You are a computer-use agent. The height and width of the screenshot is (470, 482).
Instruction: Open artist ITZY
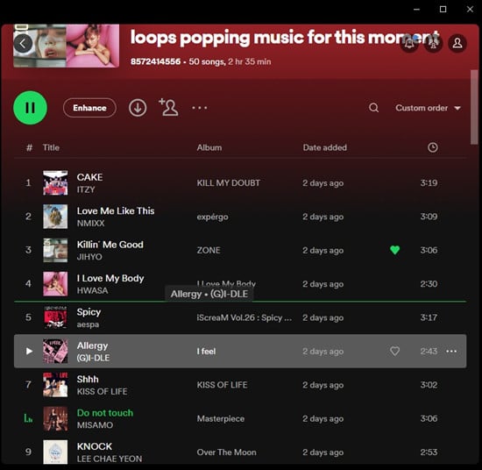86,189
